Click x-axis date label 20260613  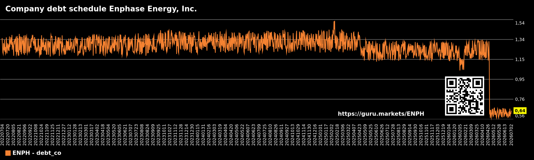point(505,135)
